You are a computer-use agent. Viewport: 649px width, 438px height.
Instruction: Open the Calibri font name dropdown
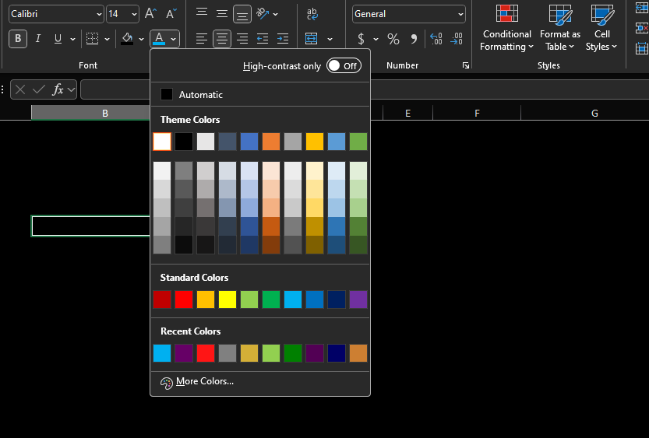point(98,14)
